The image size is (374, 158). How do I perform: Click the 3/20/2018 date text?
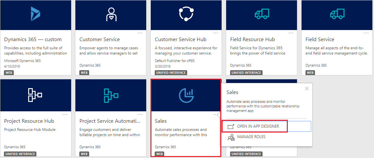point(163,66)
